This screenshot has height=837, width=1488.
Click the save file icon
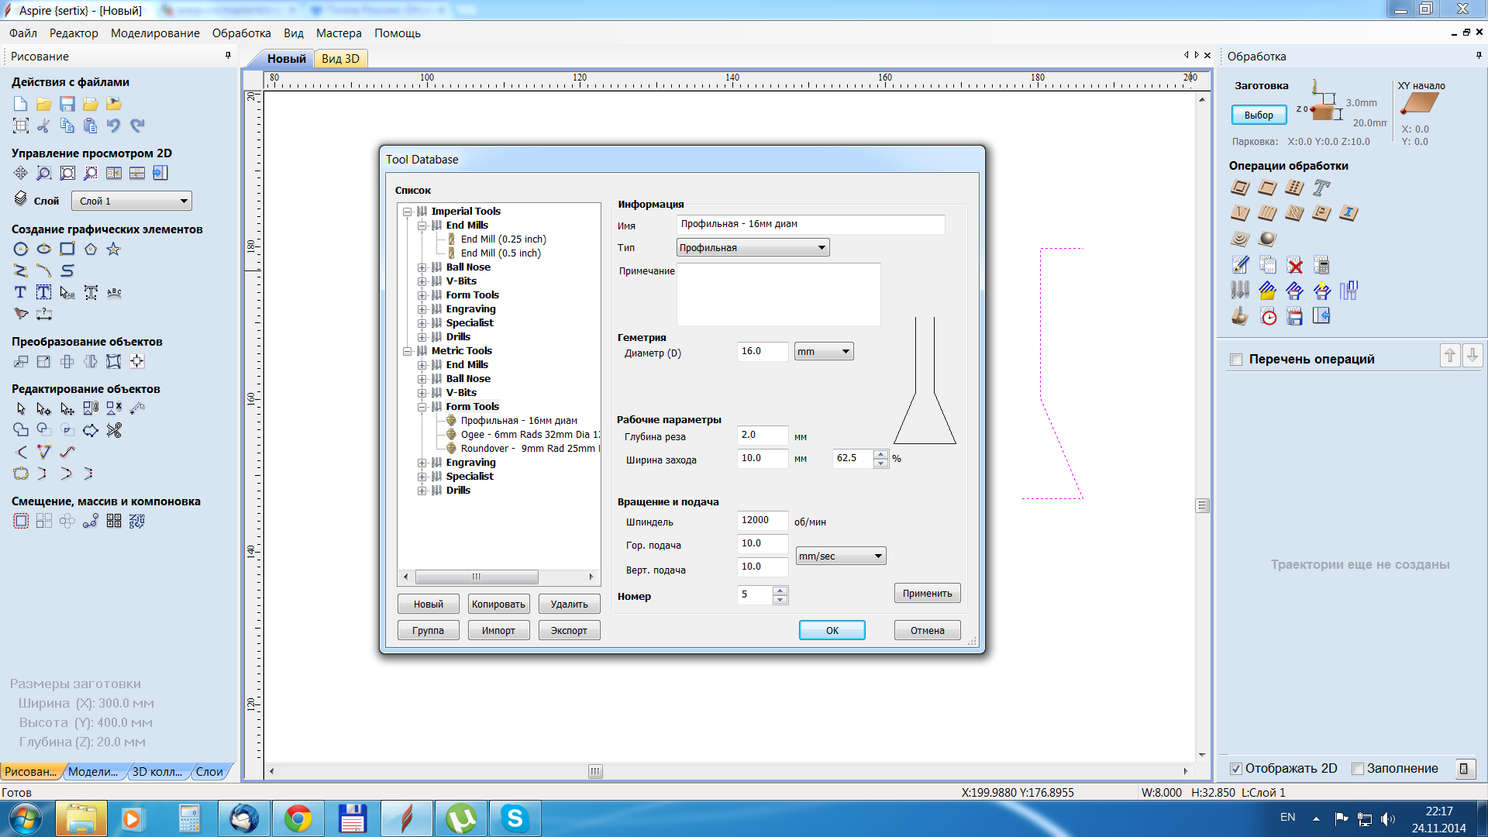tap(67, 104)
